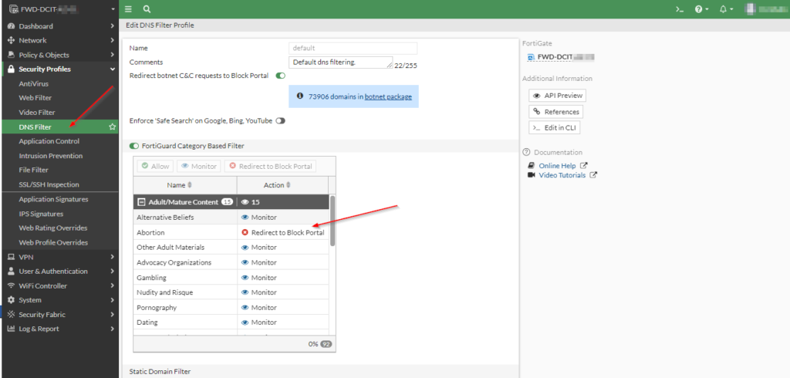Image resolution: width=790 pixels, height=378 pixels.
Task: Expand the VPN menu
Action: pos(112,257)
